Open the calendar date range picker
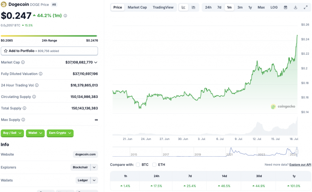The height and width of the screenshot is (192, 312). click(285, 7)
